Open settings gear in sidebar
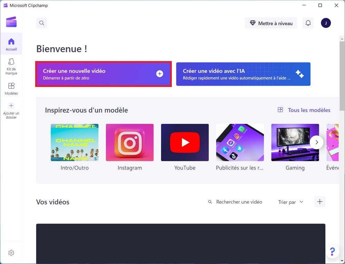The image size is (345, 264). (x=11, y=253)
